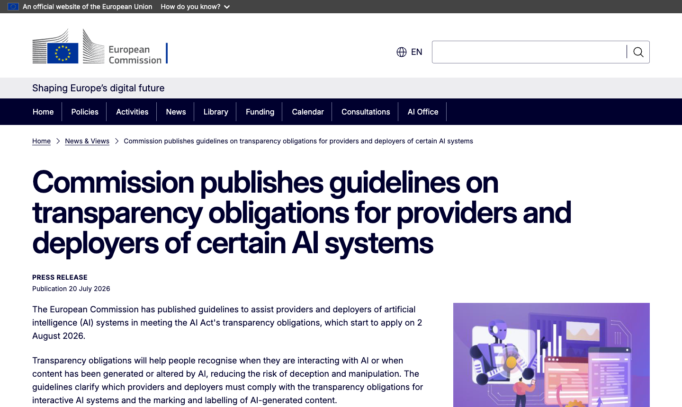Viewport: 682px width, 407px height.
Task: Open the Library menu item
Action: (215, 112)
